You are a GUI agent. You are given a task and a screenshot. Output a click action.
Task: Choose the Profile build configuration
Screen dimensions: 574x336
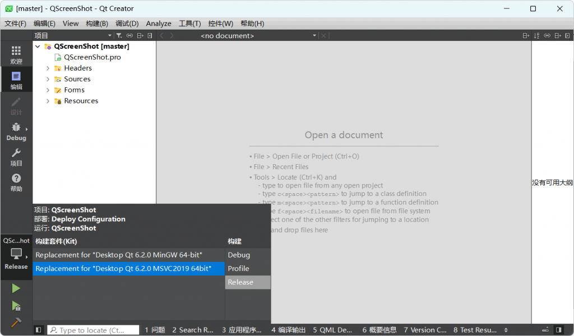(248, 268)
